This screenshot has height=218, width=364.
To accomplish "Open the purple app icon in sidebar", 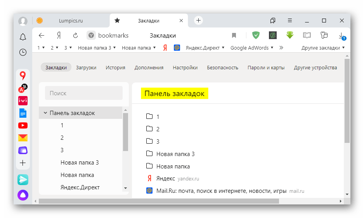I will click(x=23, y=150).
